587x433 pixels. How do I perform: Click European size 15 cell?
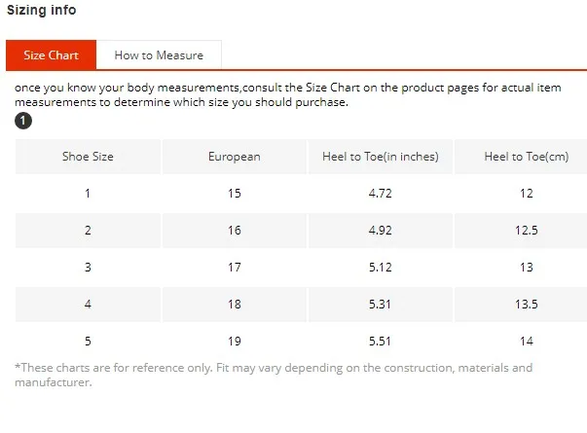235,194
